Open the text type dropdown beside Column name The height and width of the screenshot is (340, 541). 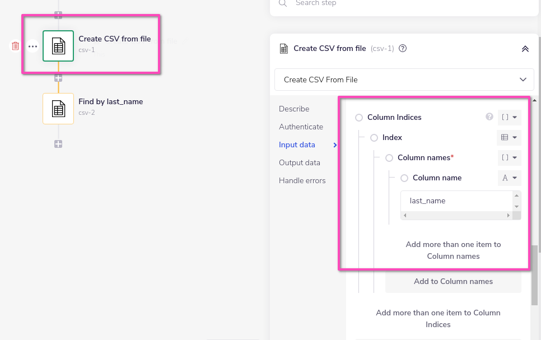[x=509, y=178]
